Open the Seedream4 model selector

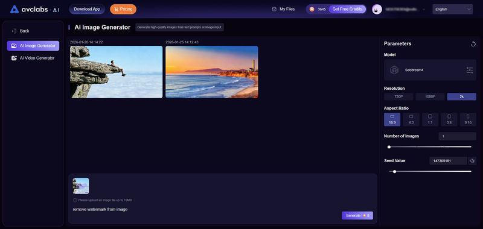[430, 70]
